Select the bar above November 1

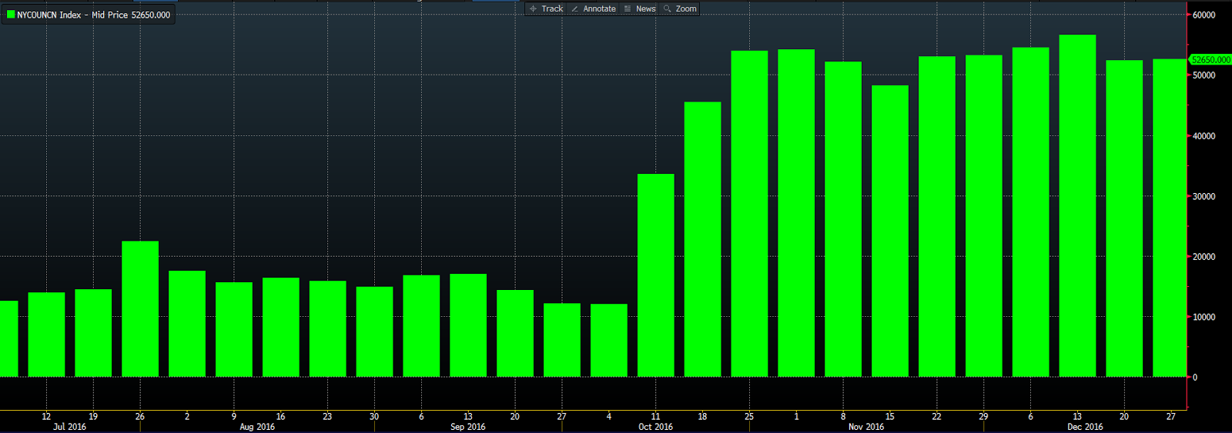click(x=796, y=213)
